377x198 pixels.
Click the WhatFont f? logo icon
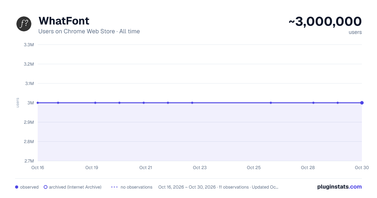24,24
